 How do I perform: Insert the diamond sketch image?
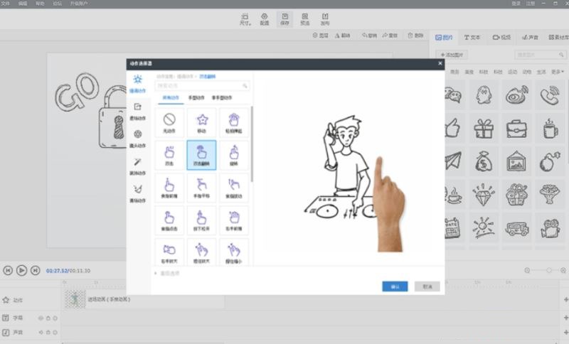484,195
